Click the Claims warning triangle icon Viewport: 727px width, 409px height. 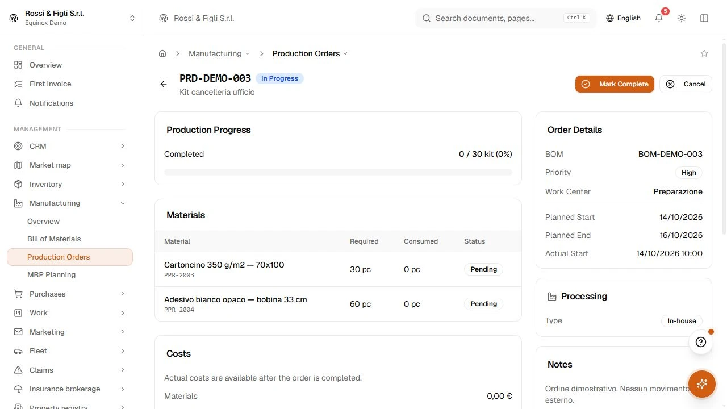click(18, 370)
